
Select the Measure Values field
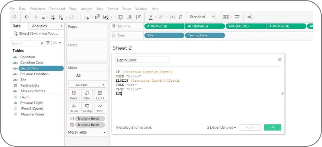coord(32,114)
